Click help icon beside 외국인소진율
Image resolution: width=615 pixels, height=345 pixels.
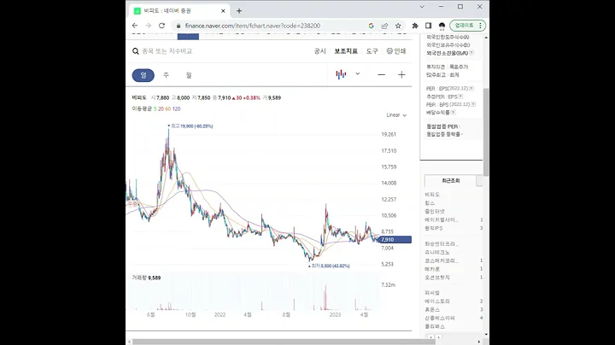point(471,53)
